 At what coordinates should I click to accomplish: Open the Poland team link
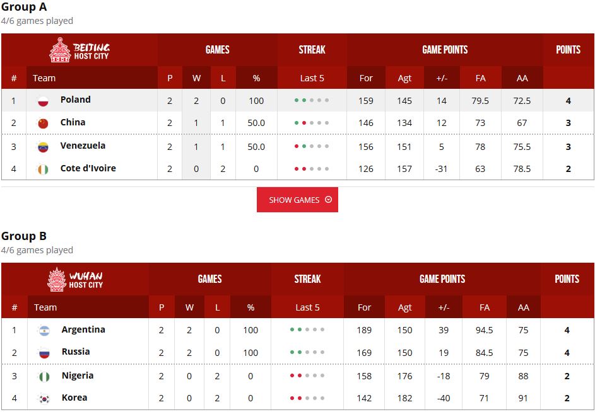tap(76, 100)
